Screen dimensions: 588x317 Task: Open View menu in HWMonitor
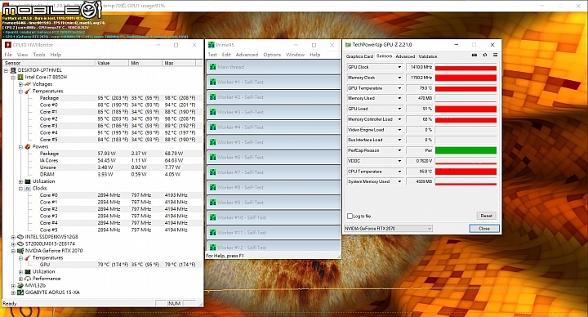coord(23,55)
